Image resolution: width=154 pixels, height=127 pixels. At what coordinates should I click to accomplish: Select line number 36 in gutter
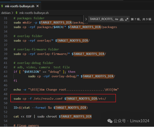coord(6,41)
